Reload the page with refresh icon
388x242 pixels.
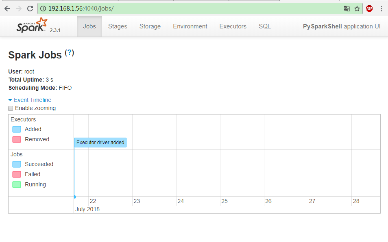click(x=30, y=9)
